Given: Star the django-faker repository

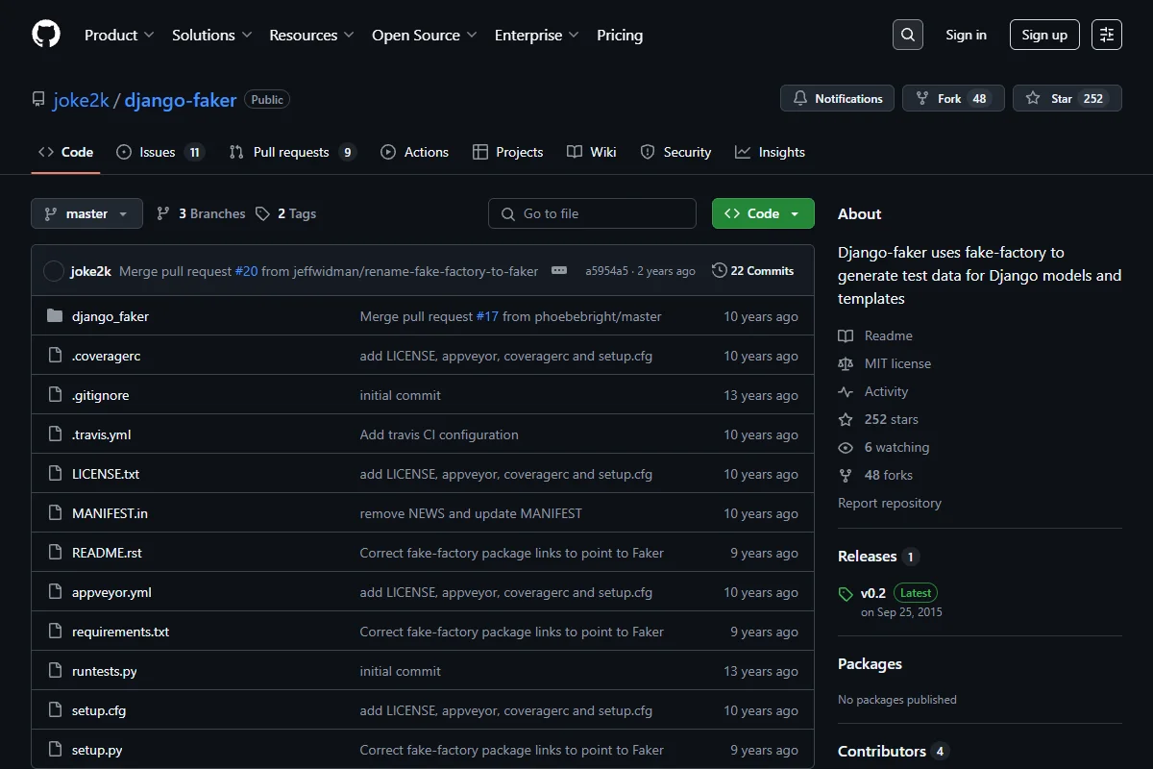Looking at the screenshot, I should tap(1067, 98).
